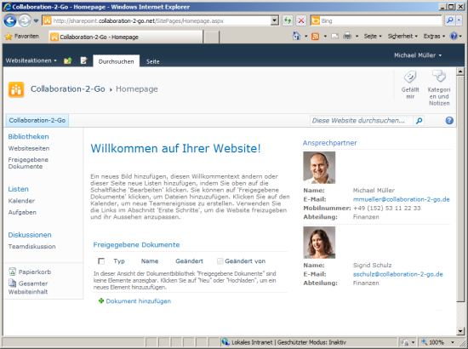The width and height of the screenshot is (468, 349).
Task: Open Websiteseiten in quick launch
Action: point(29,148)
